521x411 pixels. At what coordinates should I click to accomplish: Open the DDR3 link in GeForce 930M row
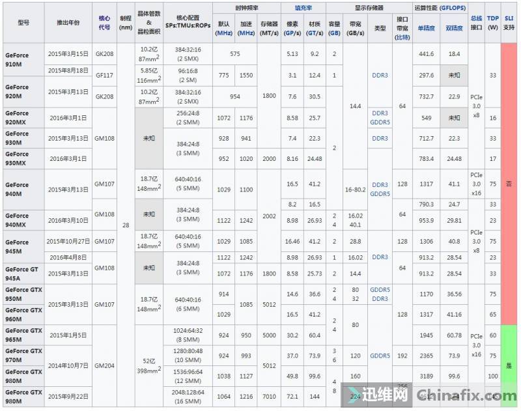[x=380, y=138]
